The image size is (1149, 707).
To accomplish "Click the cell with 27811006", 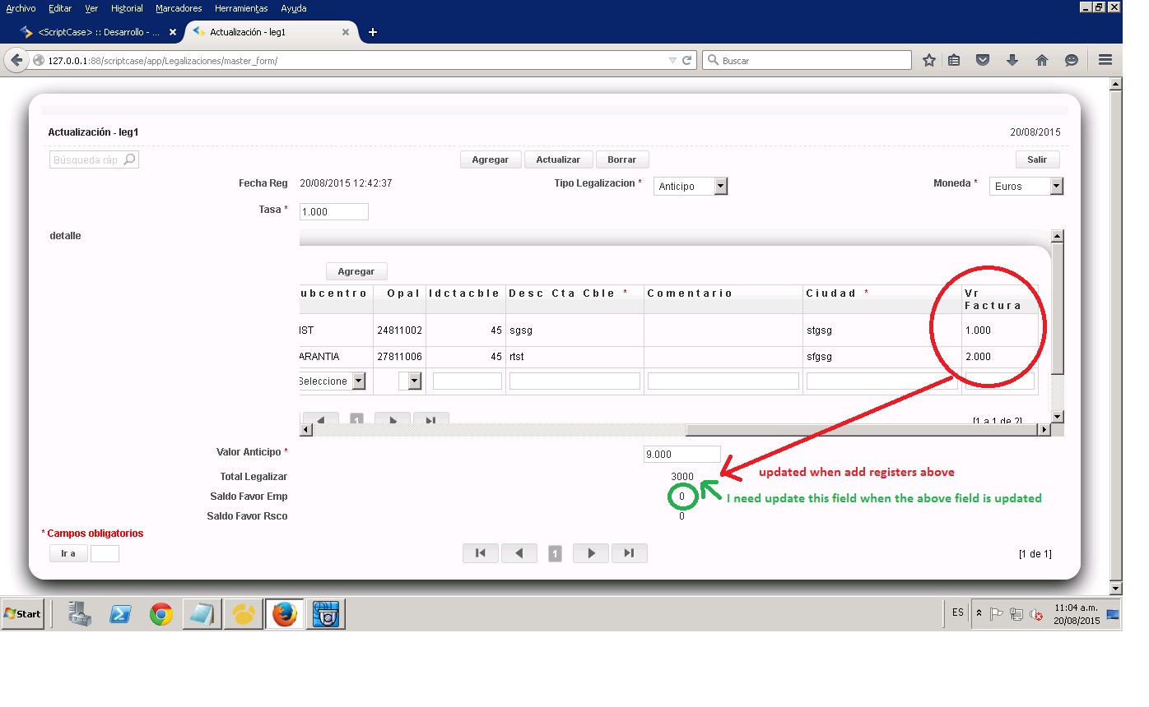I will point(399,357).
